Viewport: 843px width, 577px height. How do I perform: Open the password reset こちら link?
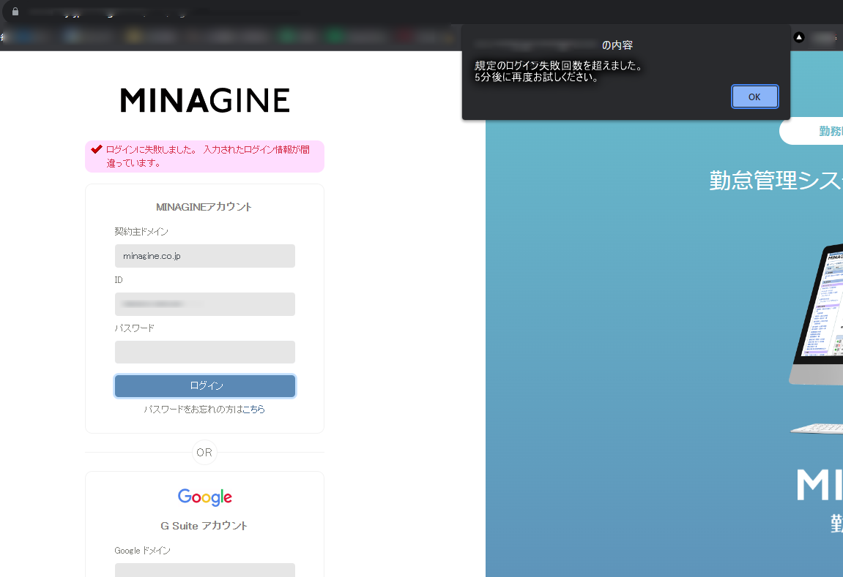(x=253, y=409)
